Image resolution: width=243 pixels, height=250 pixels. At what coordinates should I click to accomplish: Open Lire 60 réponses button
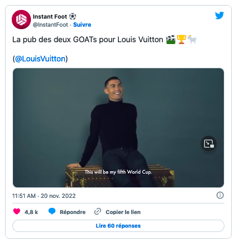point(118,226)
